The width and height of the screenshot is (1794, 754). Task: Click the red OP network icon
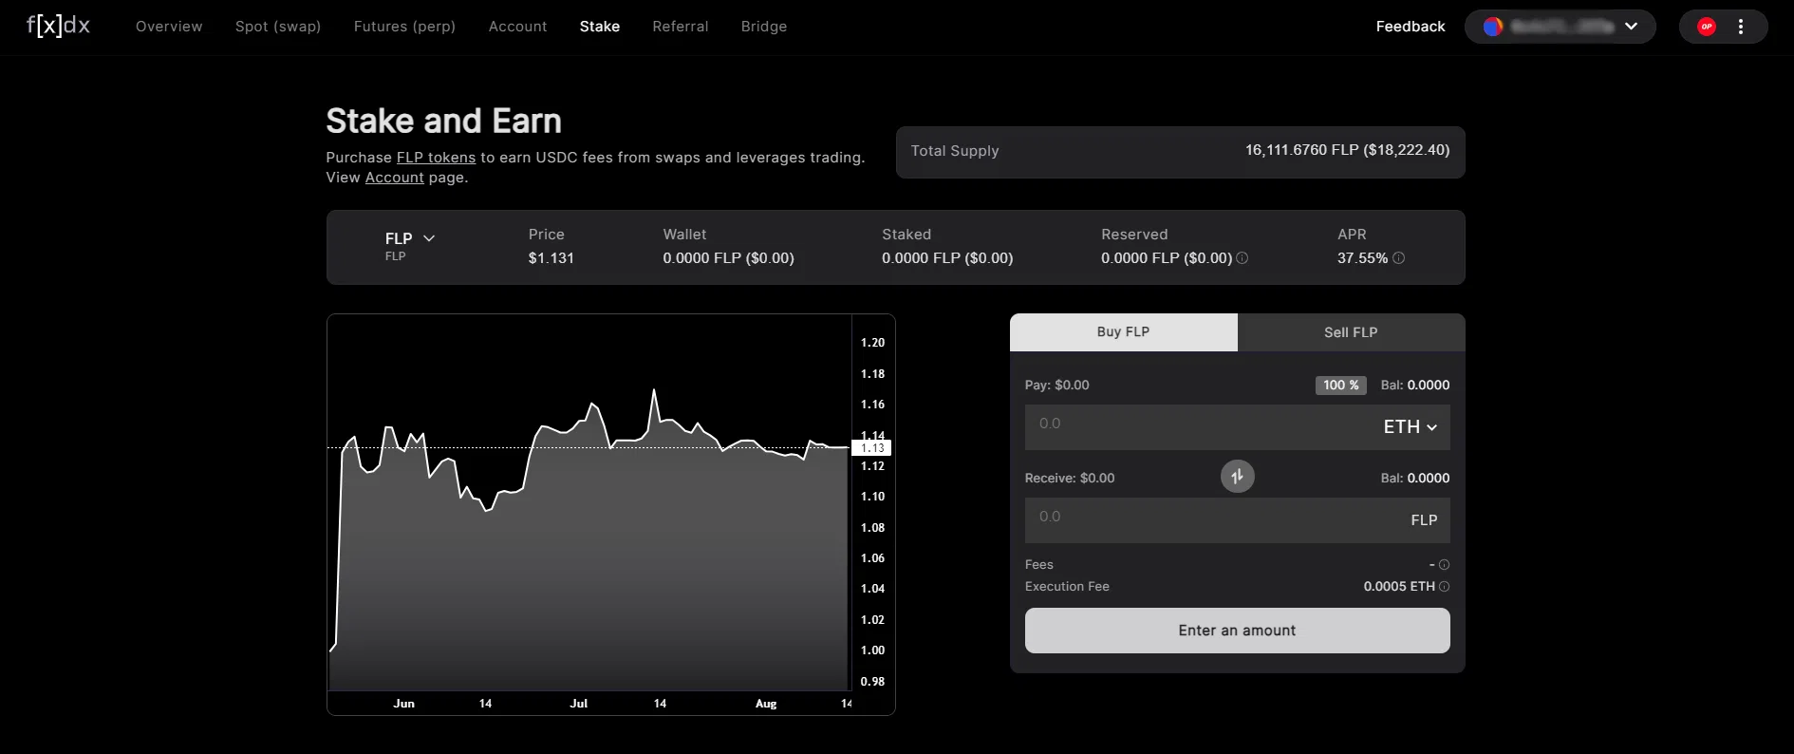tap(1707, 27)
